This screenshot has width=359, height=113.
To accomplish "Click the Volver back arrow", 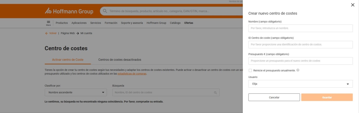I will point(46,33).
